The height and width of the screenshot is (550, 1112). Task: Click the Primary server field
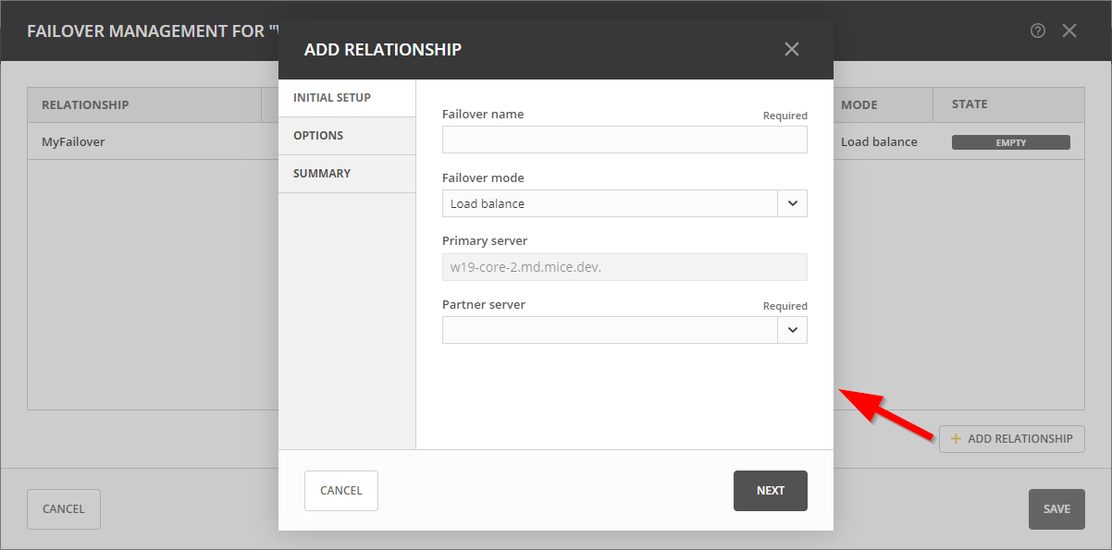point(624,266)
